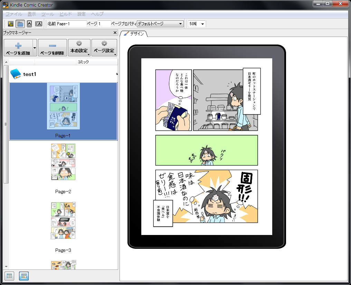351x285 pixels.
Task: Click the double-page spread view icon
Action: 38,24
